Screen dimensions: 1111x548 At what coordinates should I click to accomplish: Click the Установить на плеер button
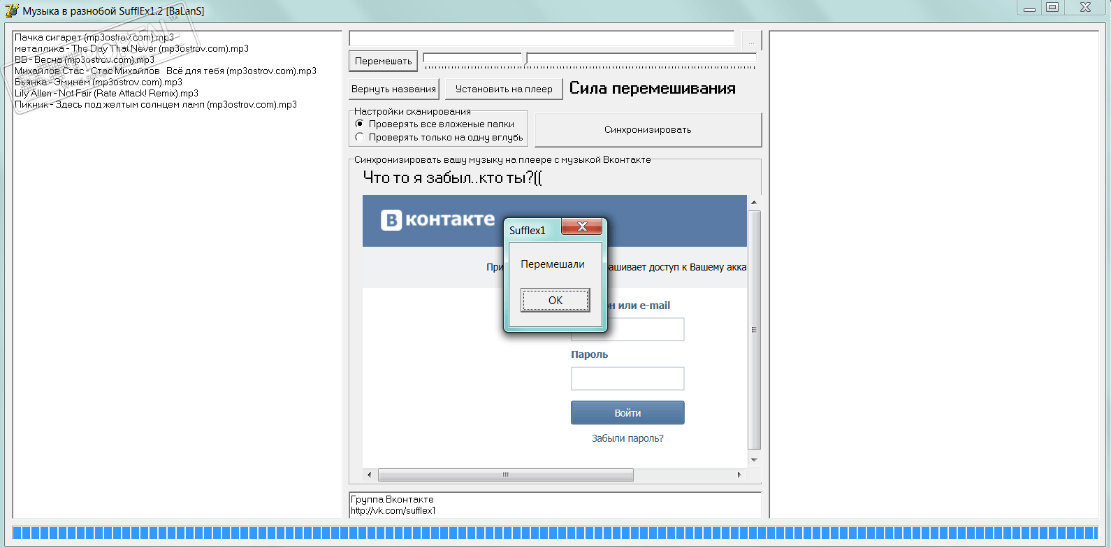[x=504, y=89]
